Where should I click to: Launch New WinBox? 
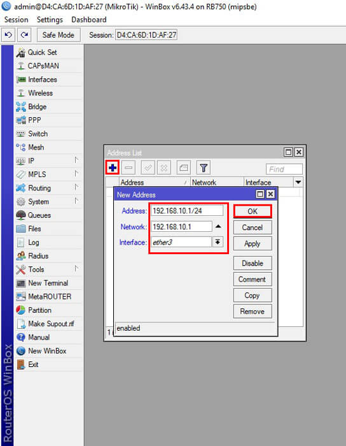click(x=48, y=351)
